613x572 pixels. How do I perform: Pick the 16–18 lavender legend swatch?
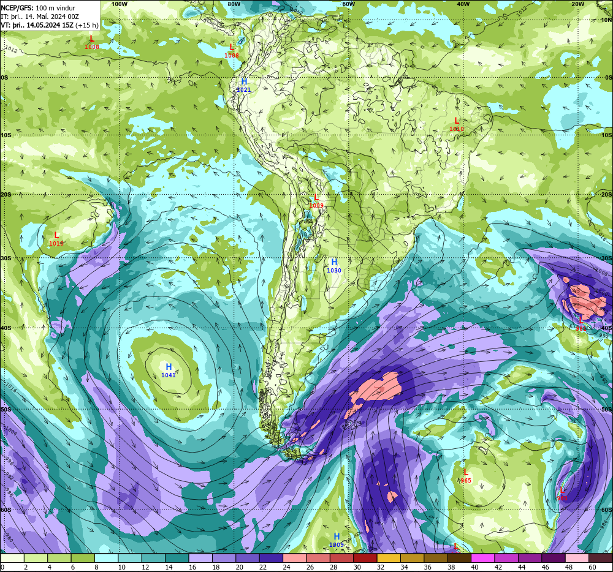coord(200,557)
